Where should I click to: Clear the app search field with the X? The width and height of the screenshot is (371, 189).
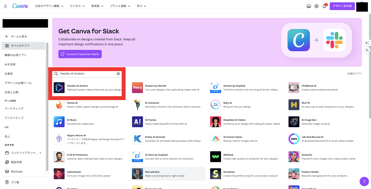click(118, 74)
